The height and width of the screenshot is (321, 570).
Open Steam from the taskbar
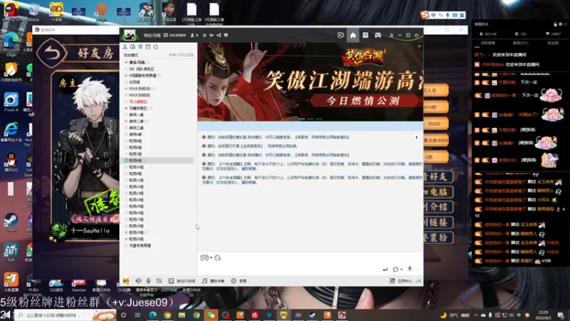(x=313, y=315)
